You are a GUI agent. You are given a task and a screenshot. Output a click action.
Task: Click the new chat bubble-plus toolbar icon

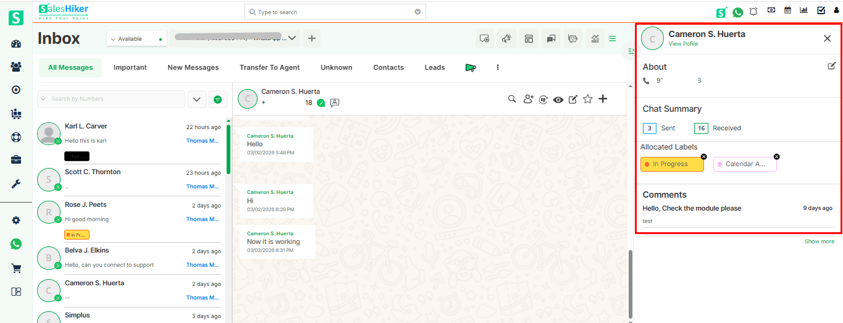(484, 38)
